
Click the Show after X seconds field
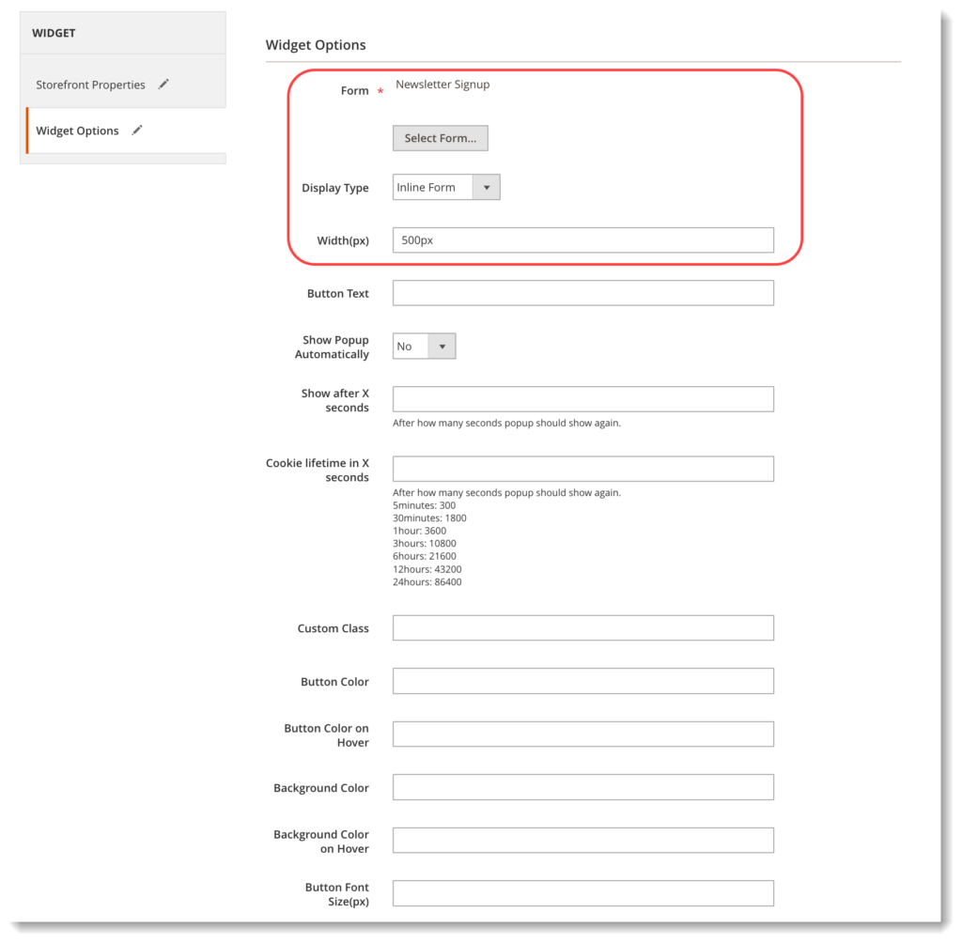[582, 398]
